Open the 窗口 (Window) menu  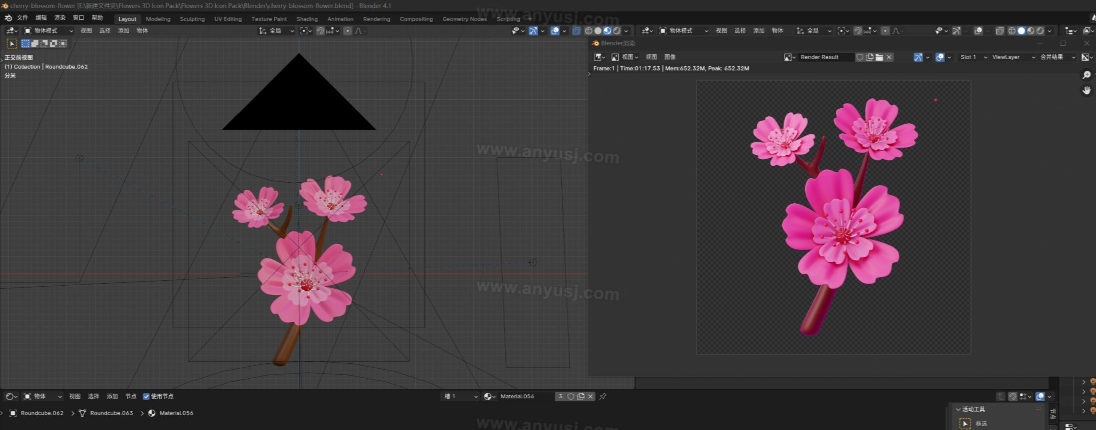point(78,18)
